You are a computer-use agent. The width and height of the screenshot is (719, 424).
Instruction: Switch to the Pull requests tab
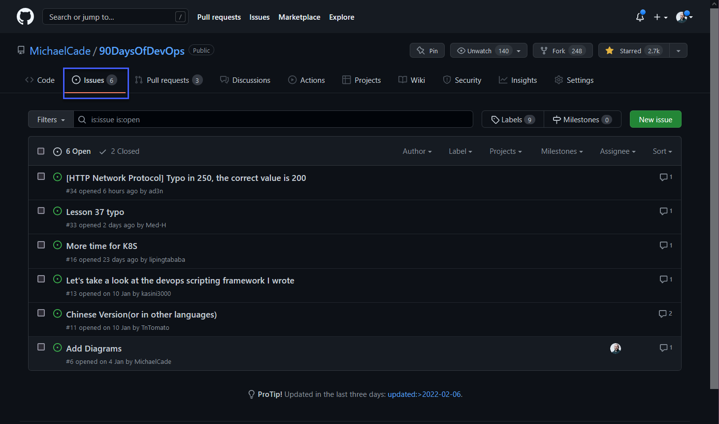pyautogui.click(x=168, y=79)
